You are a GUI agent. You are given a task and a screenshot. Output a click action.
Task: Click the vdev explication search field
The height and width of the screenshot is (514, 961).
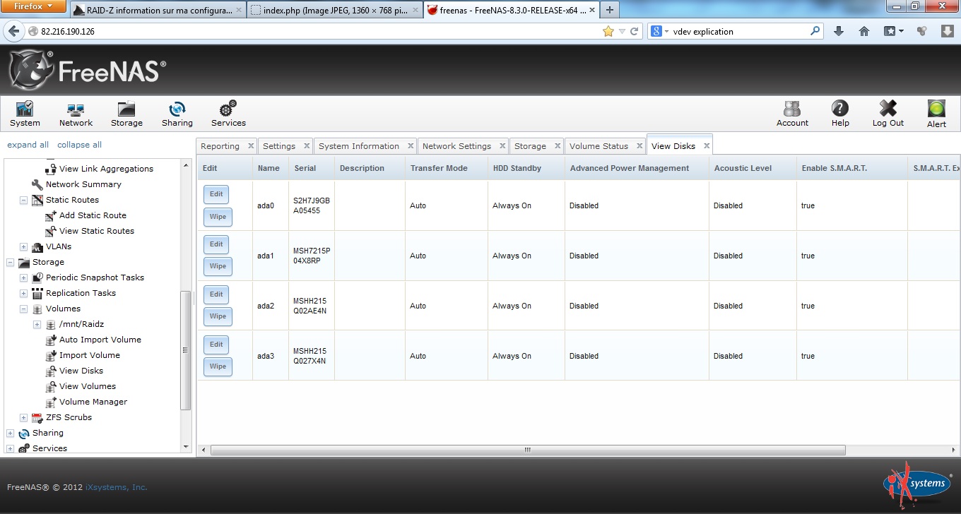[738, 31]
